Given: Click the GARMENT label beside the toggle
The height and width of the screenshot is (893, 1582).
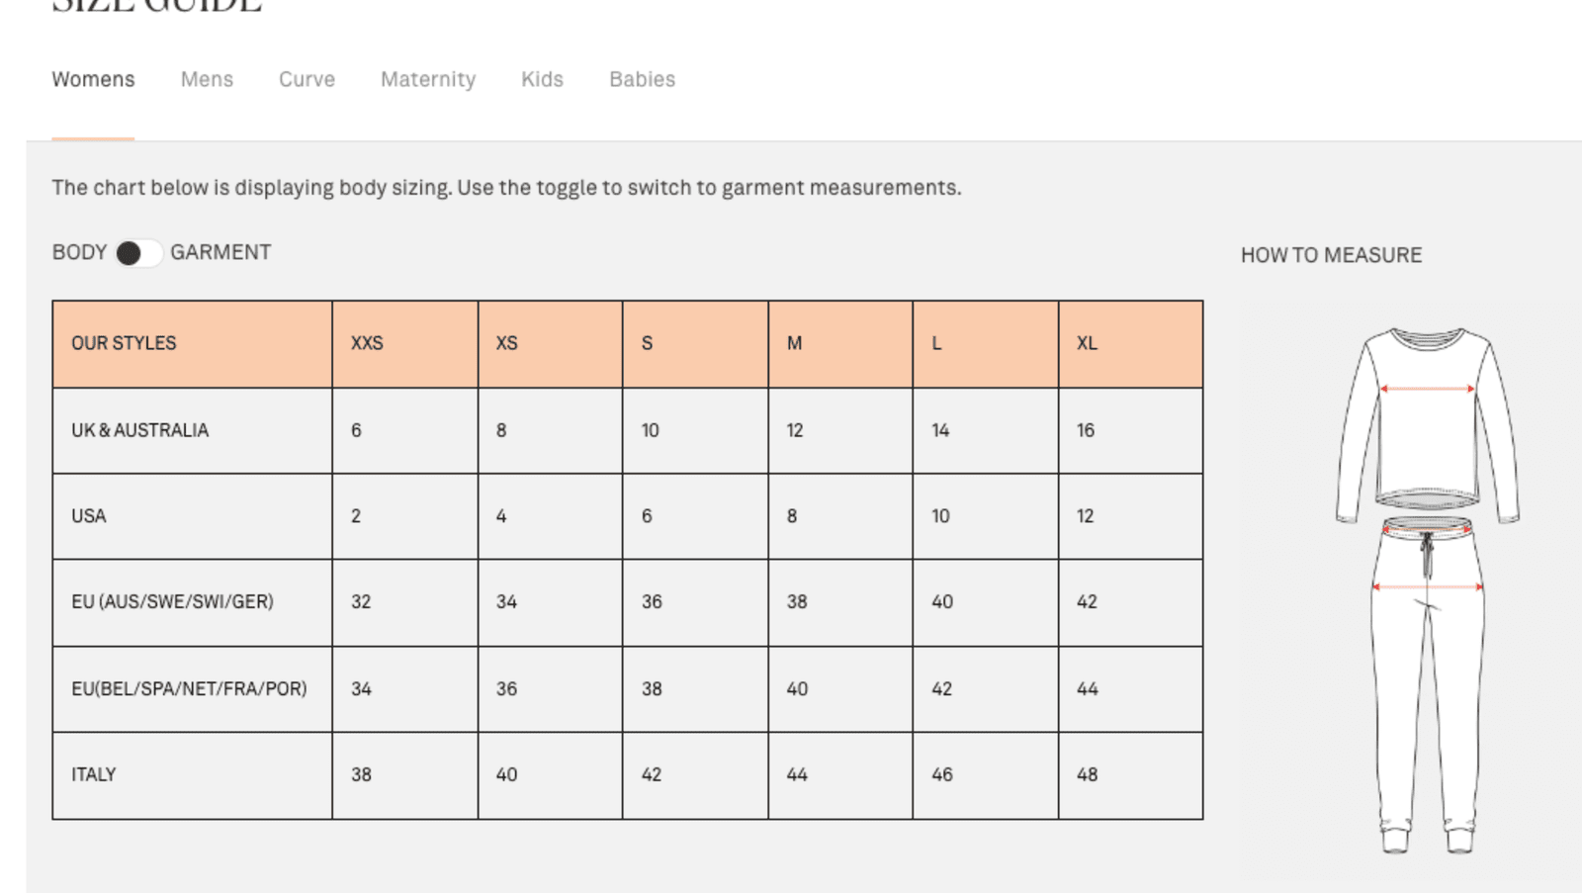Looking at the screenshot, I should 220,252.
